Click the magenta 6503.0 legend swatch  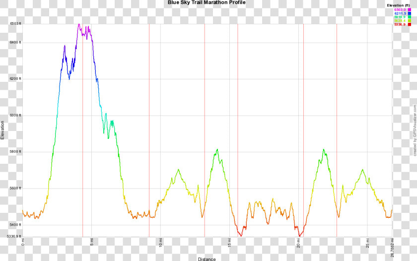pyautogui.click(x=409, y=10)
